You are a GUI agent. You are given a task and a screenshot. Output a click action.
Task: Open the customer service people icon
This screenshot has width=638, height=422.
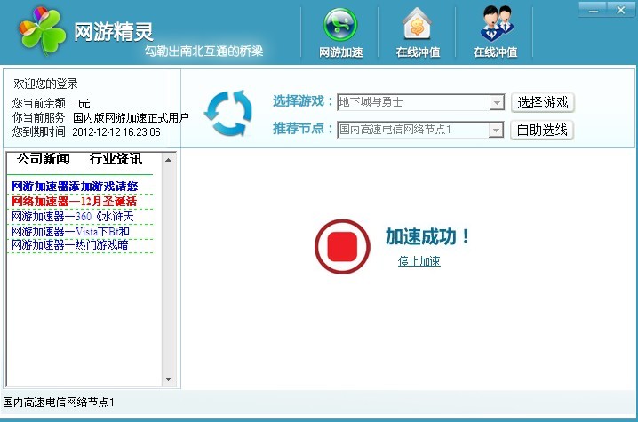tap(496, 23)
